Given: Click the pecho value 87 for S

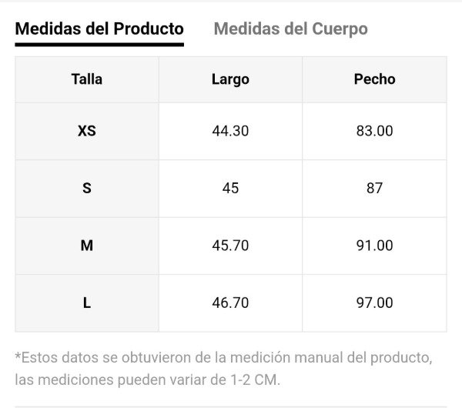Looking at the screenshot, I should pyautogui.click(x=374, y=188).
